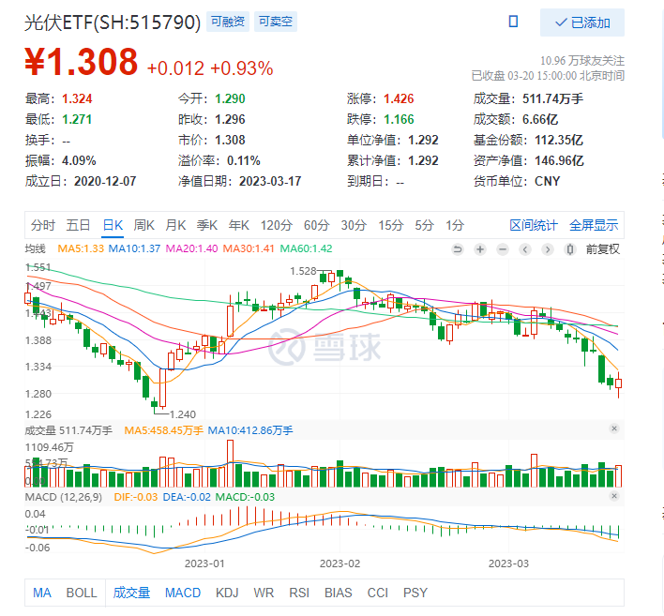The width and height of the screenshot is (664, 616).
Task: Click the chart reset (undo arrow) icon
Action: pos(458,249)
